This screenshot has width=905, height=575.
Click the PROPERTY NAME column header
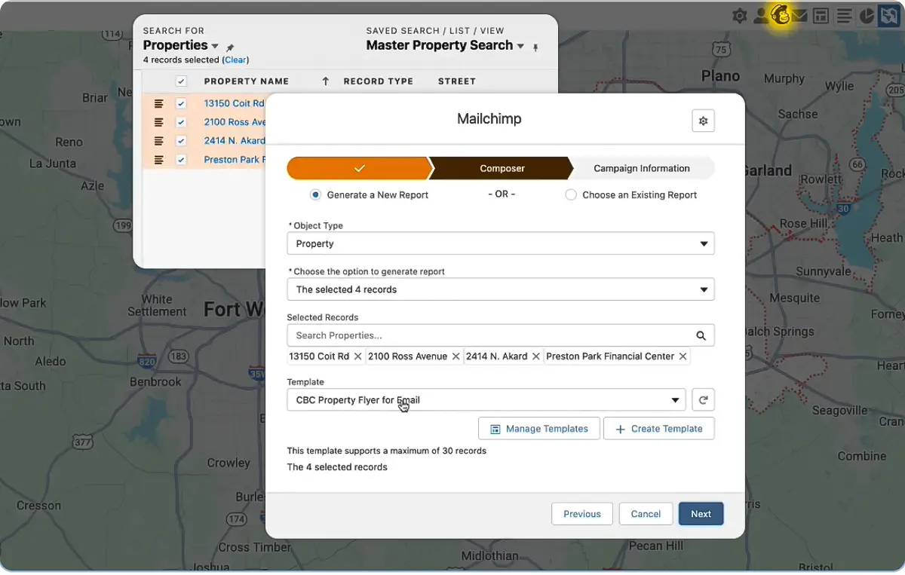click(x=246, y=81)
